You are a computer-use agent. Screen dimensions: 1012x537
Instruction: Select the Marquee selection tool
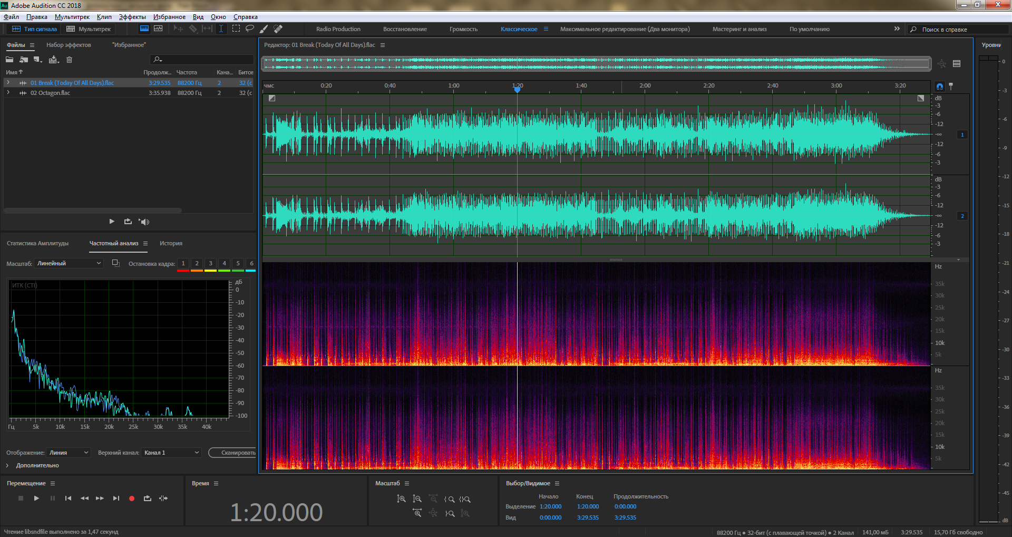236,29
